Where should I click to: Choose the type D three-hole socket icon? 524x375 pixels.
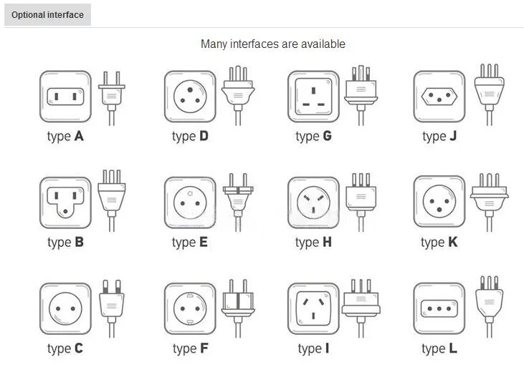pos(190,97)
